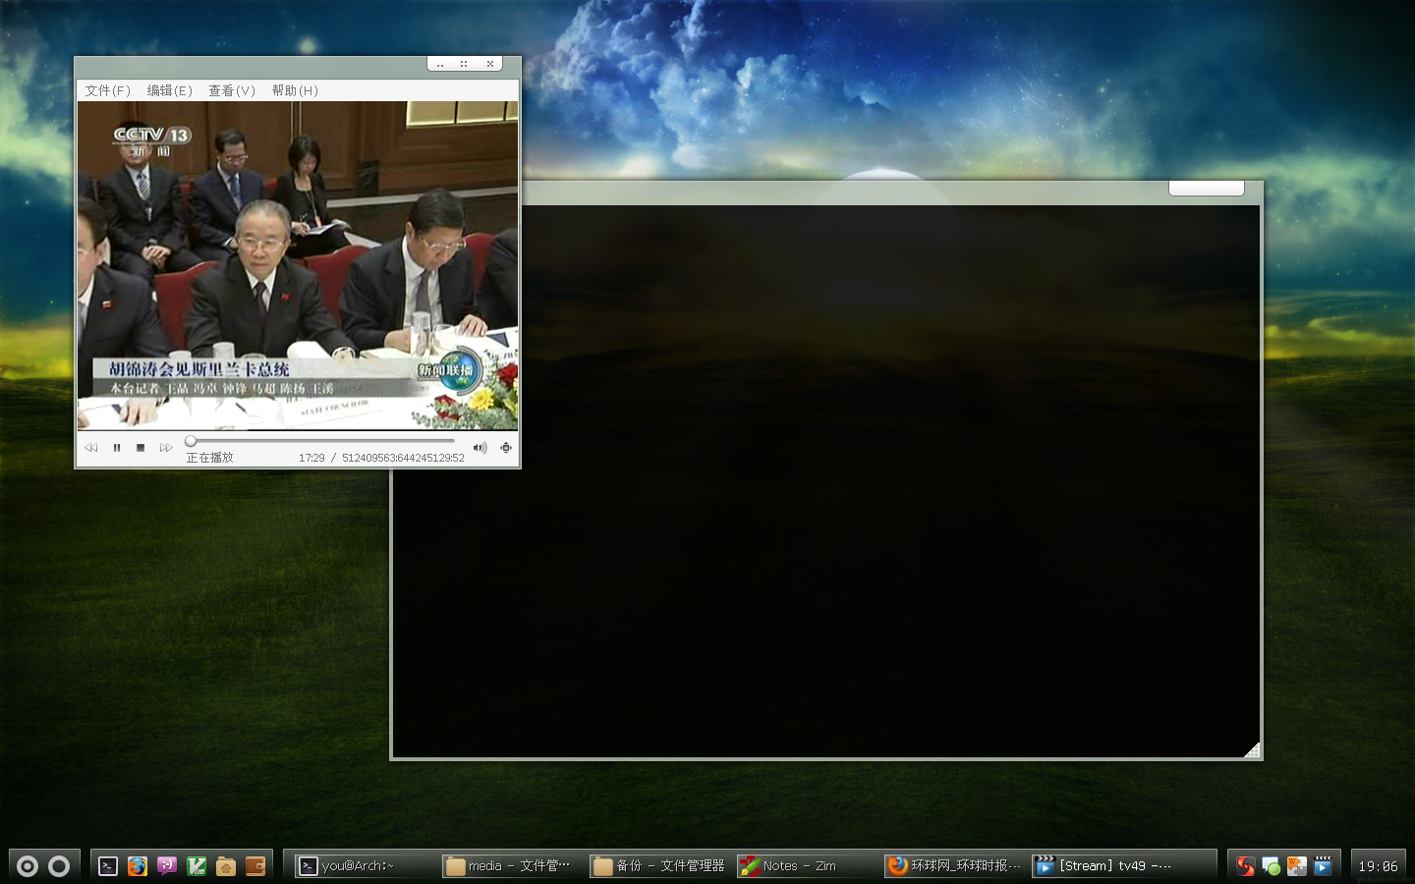Switch to the you@Arch terminal window

point(366,865)
